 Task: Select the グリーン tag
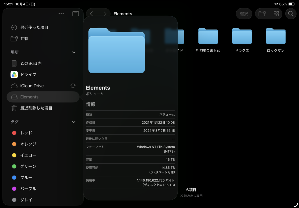[x=43, y=166]
